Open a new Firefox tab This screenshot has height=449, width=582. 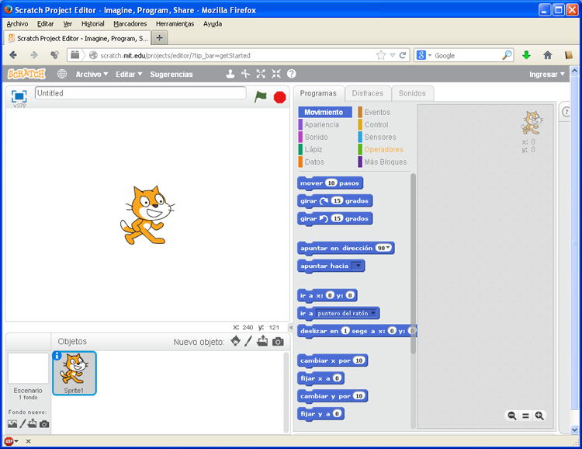pos(160,38)
